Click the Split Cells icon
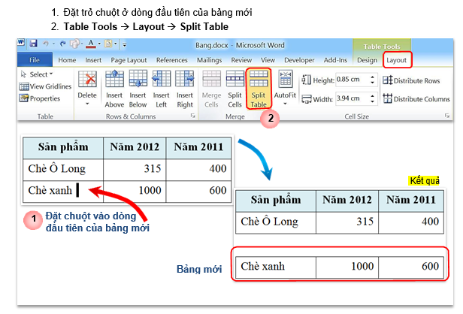The width and height of the screenshot is (463, 314). pyautogui.click(x=235, y=89)
